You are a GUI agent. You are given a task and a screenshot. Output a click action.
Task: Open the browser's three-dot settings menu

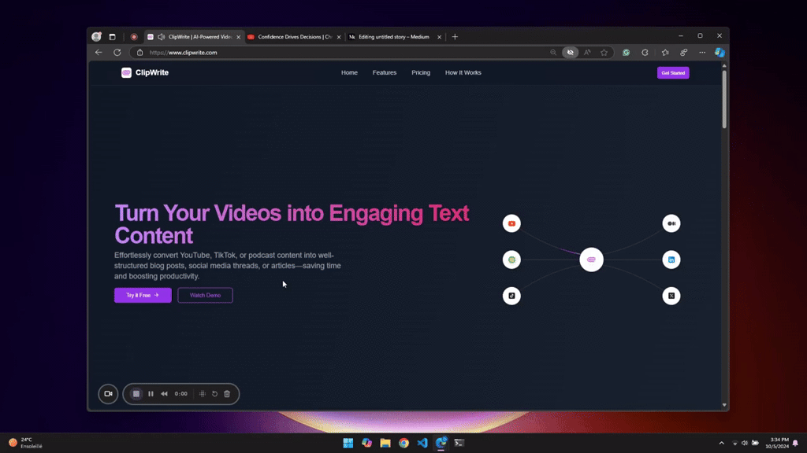coord(701,52)
